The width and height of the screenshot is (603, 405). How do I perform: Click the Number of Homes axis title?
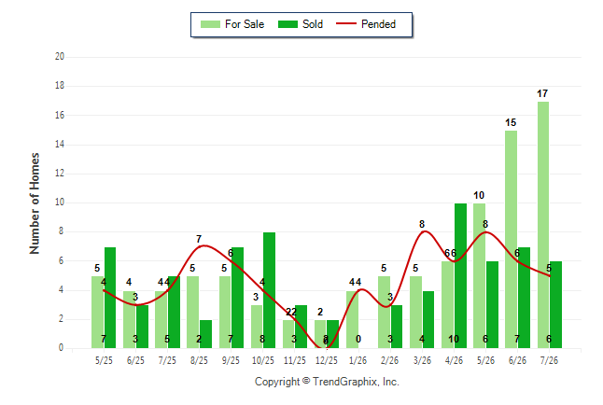[35, 203]
